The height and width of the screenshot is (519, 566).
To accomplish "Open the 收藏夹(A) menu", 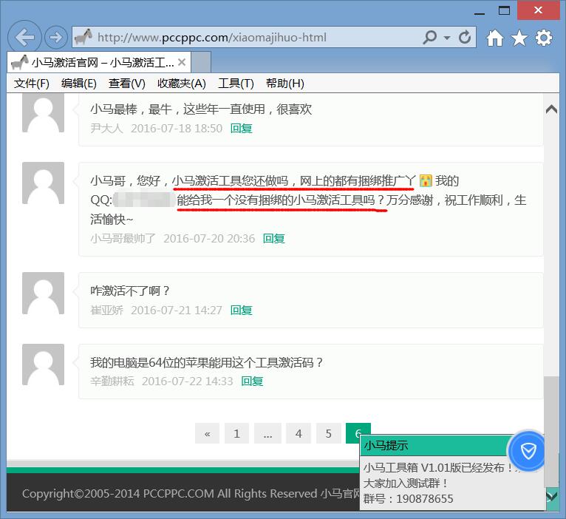I will click(x=182, y=84).
